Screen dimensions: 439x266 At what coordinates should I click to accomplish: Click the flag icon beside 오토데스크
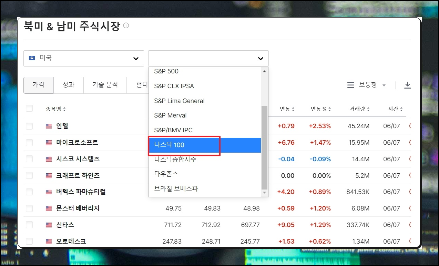(x=49, y=242)
